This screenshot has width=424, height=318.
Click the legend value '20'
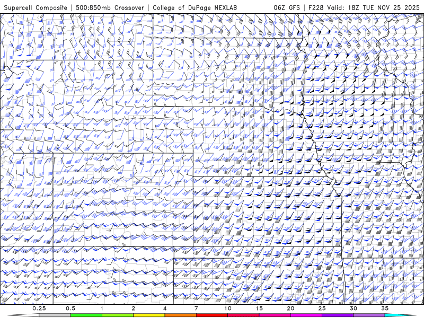click(x=290, y=308)
